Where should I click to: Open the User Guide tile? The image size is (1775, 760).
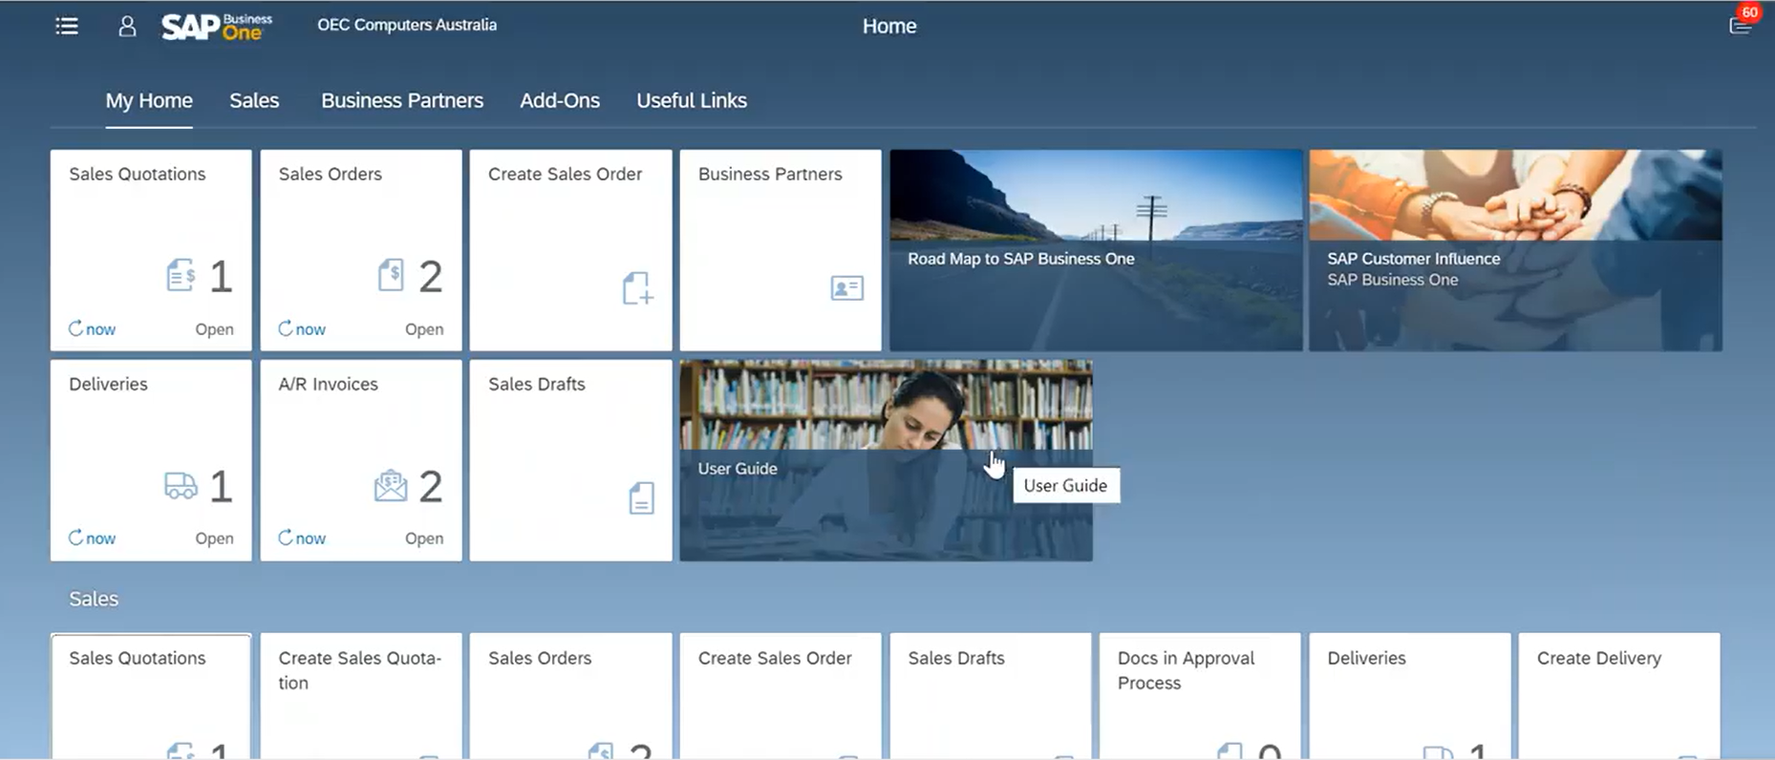point(886,460)
